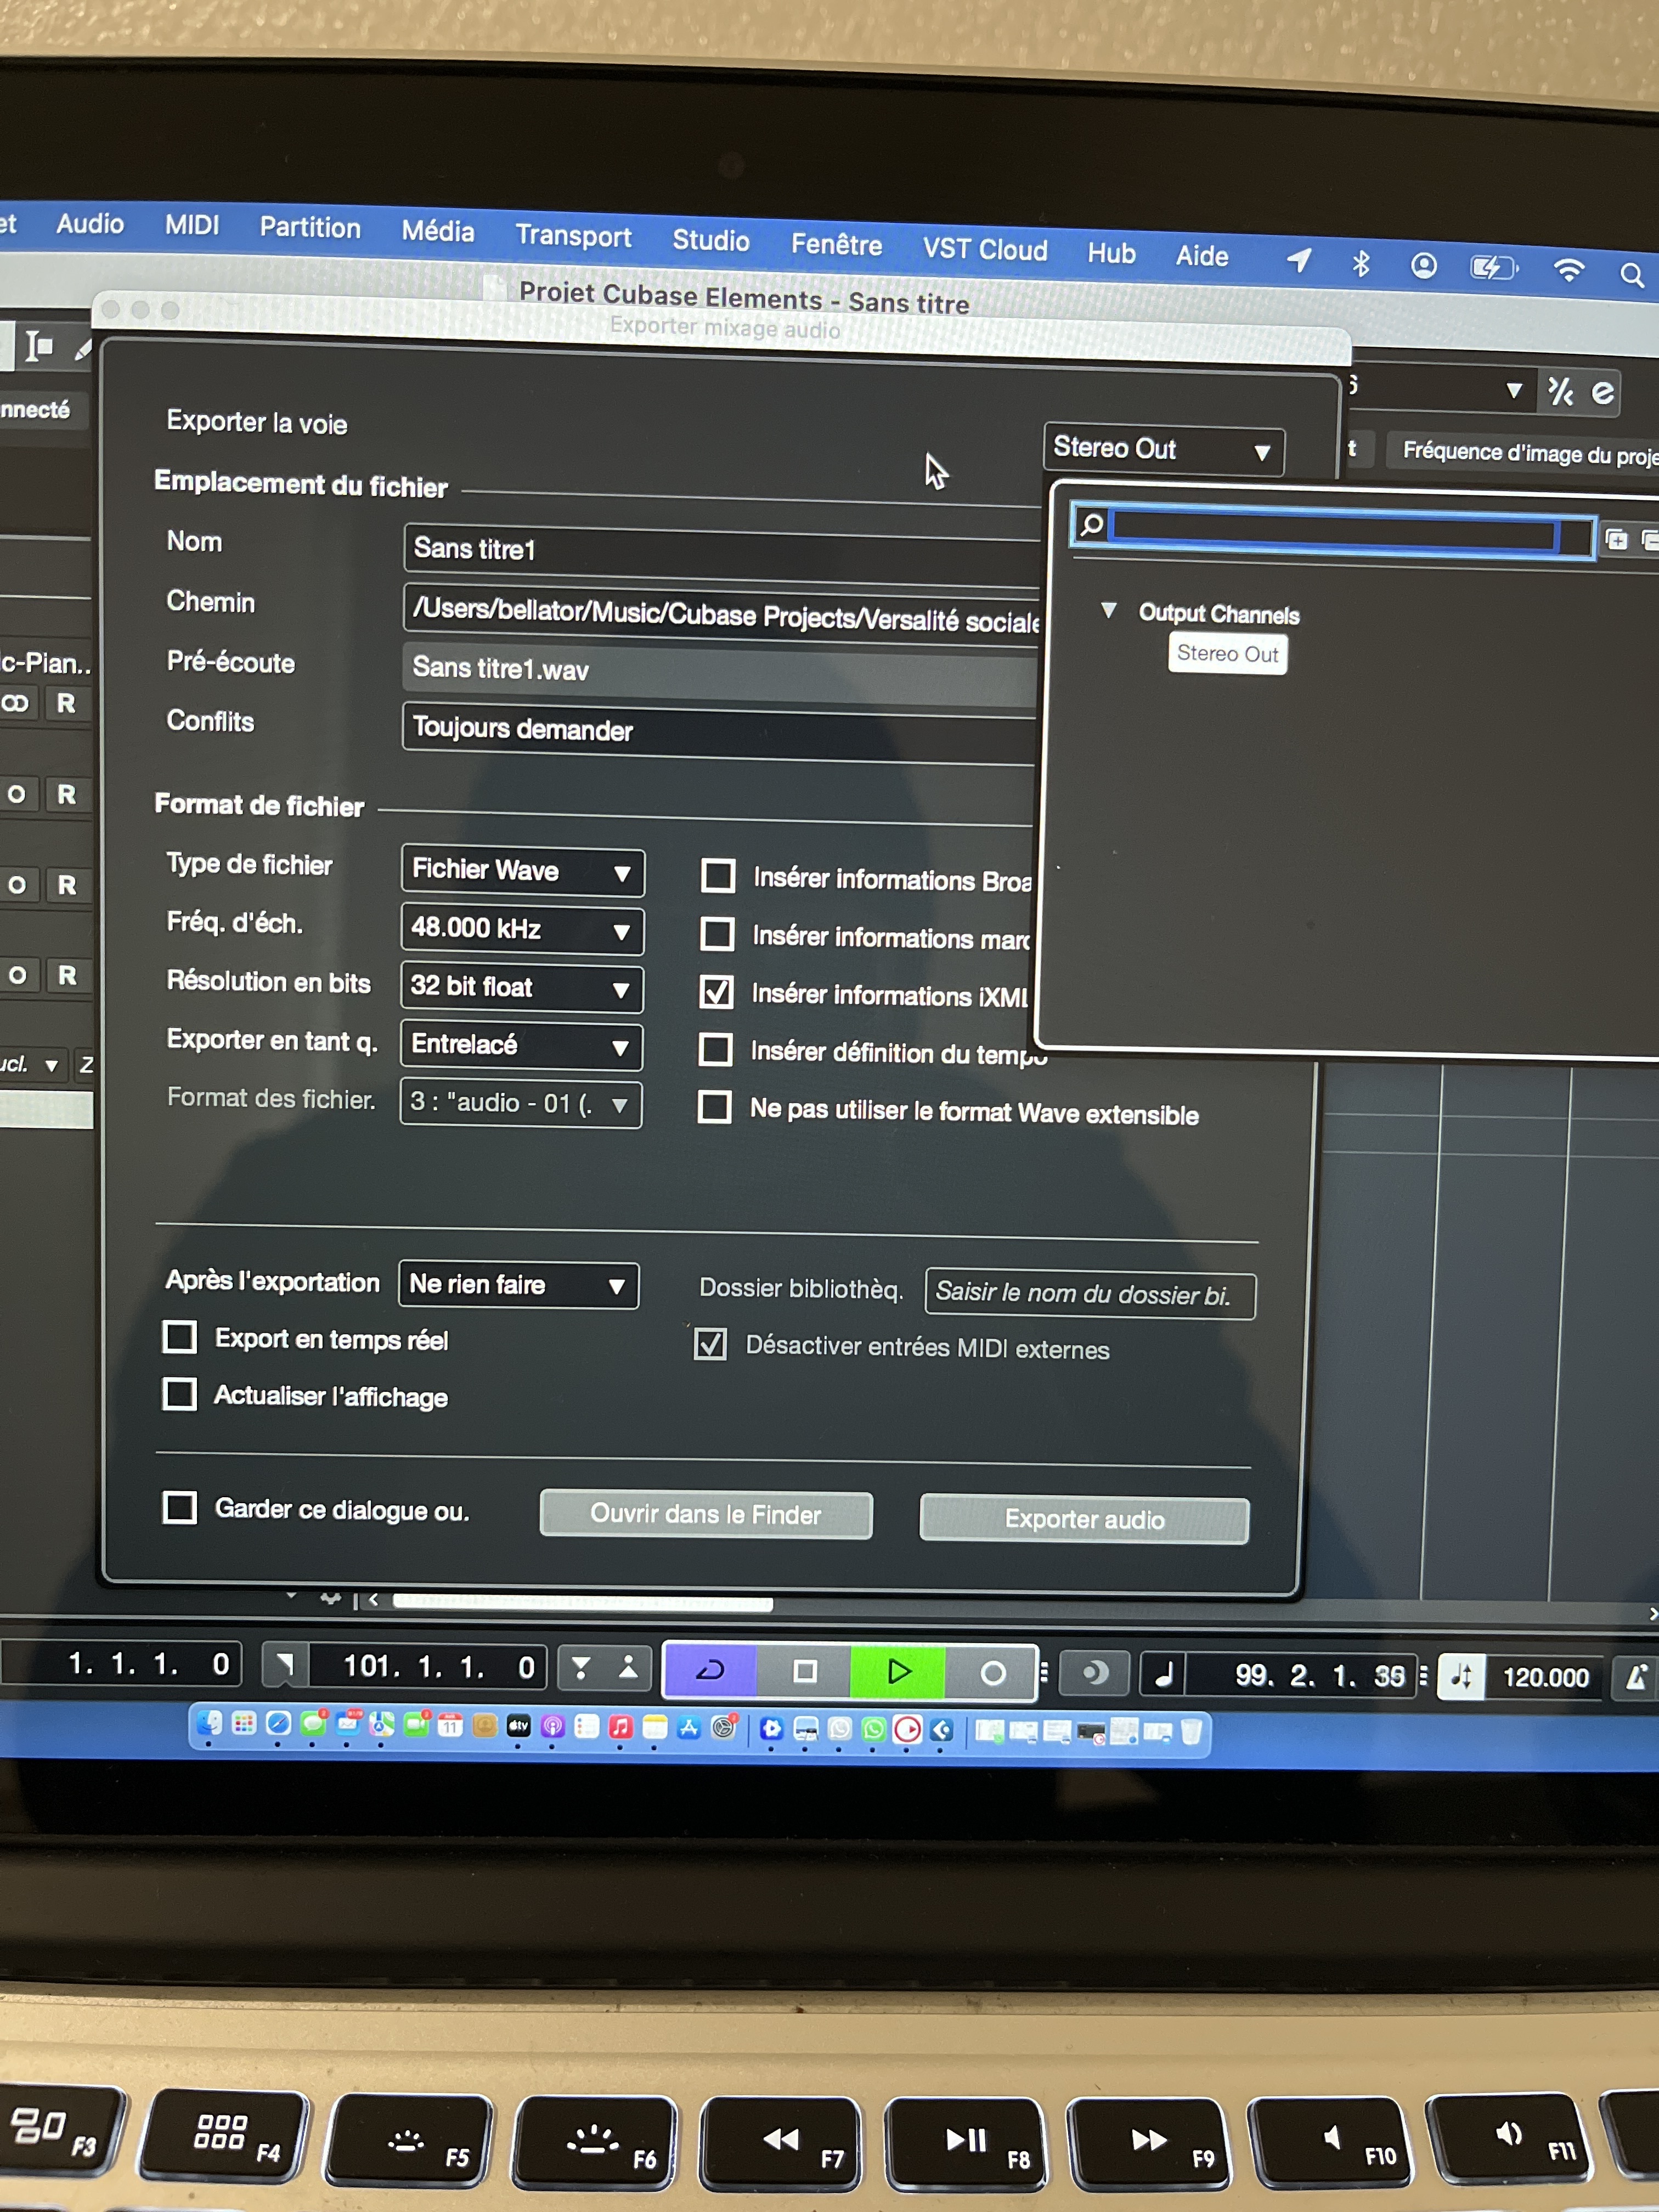Click the left locator marker icon
The height and width of the screenshot is (2212, 1659).
tap(285, 1665)
